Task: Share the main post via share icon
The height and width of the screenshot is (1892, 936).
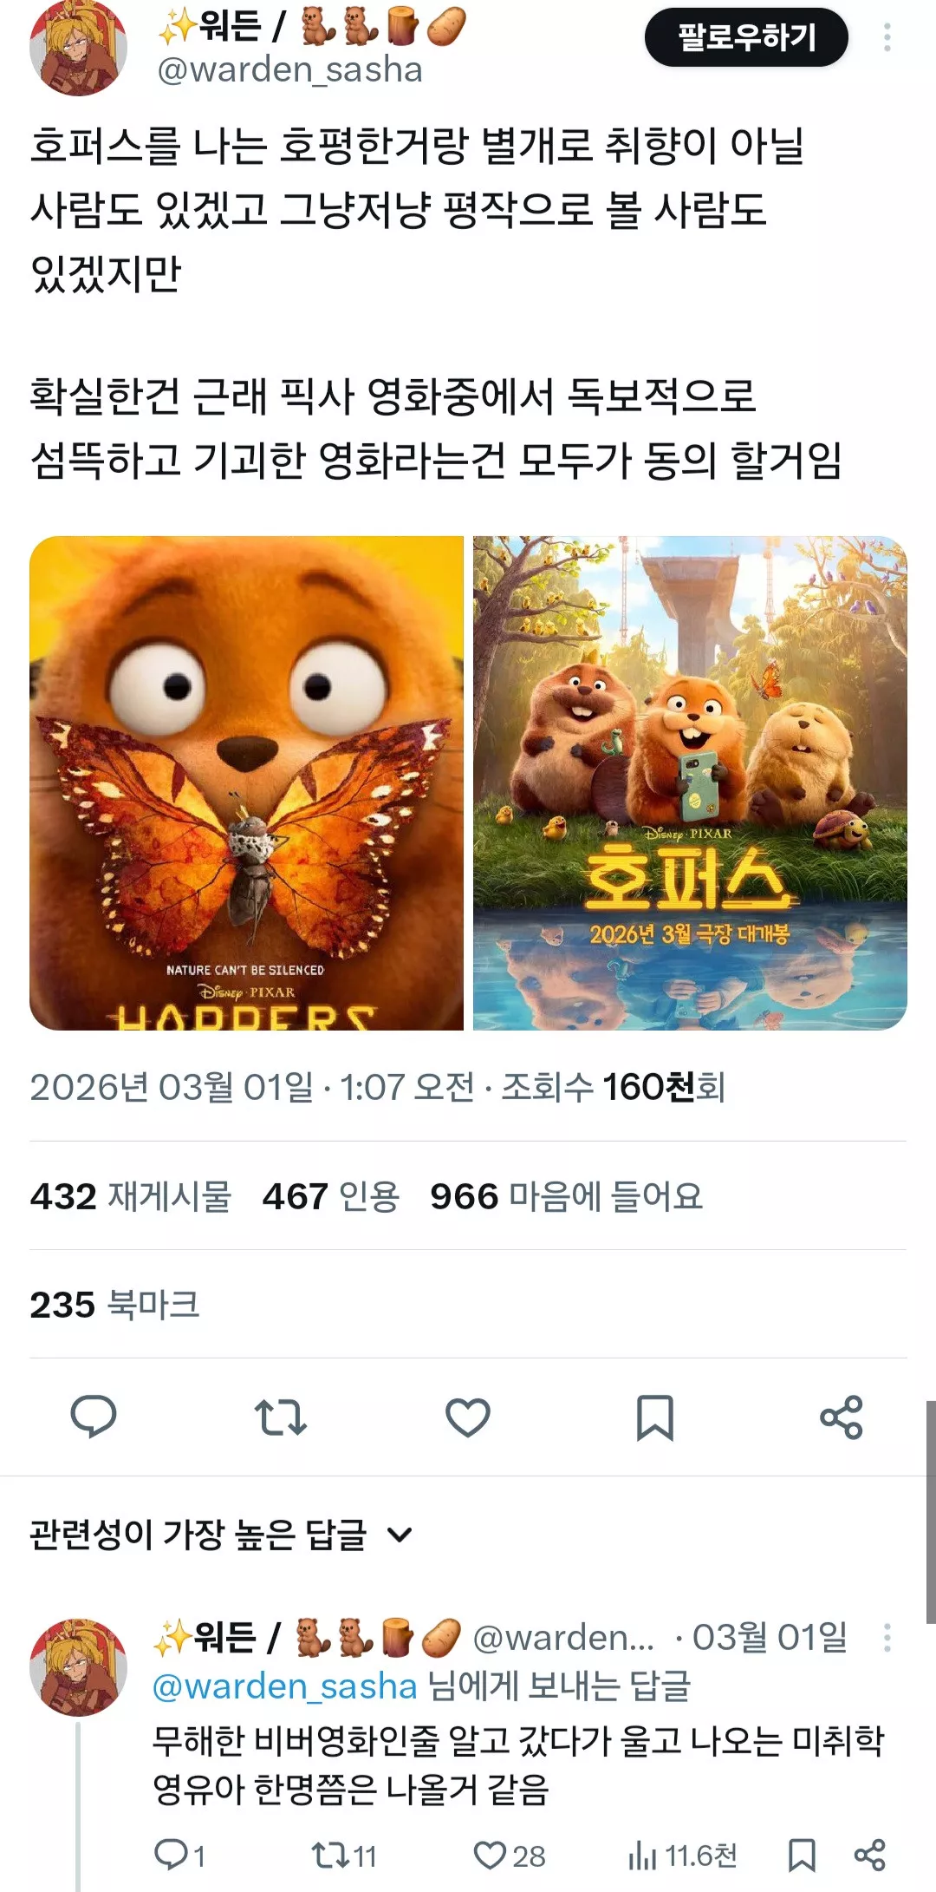Action: point(842,1417)
